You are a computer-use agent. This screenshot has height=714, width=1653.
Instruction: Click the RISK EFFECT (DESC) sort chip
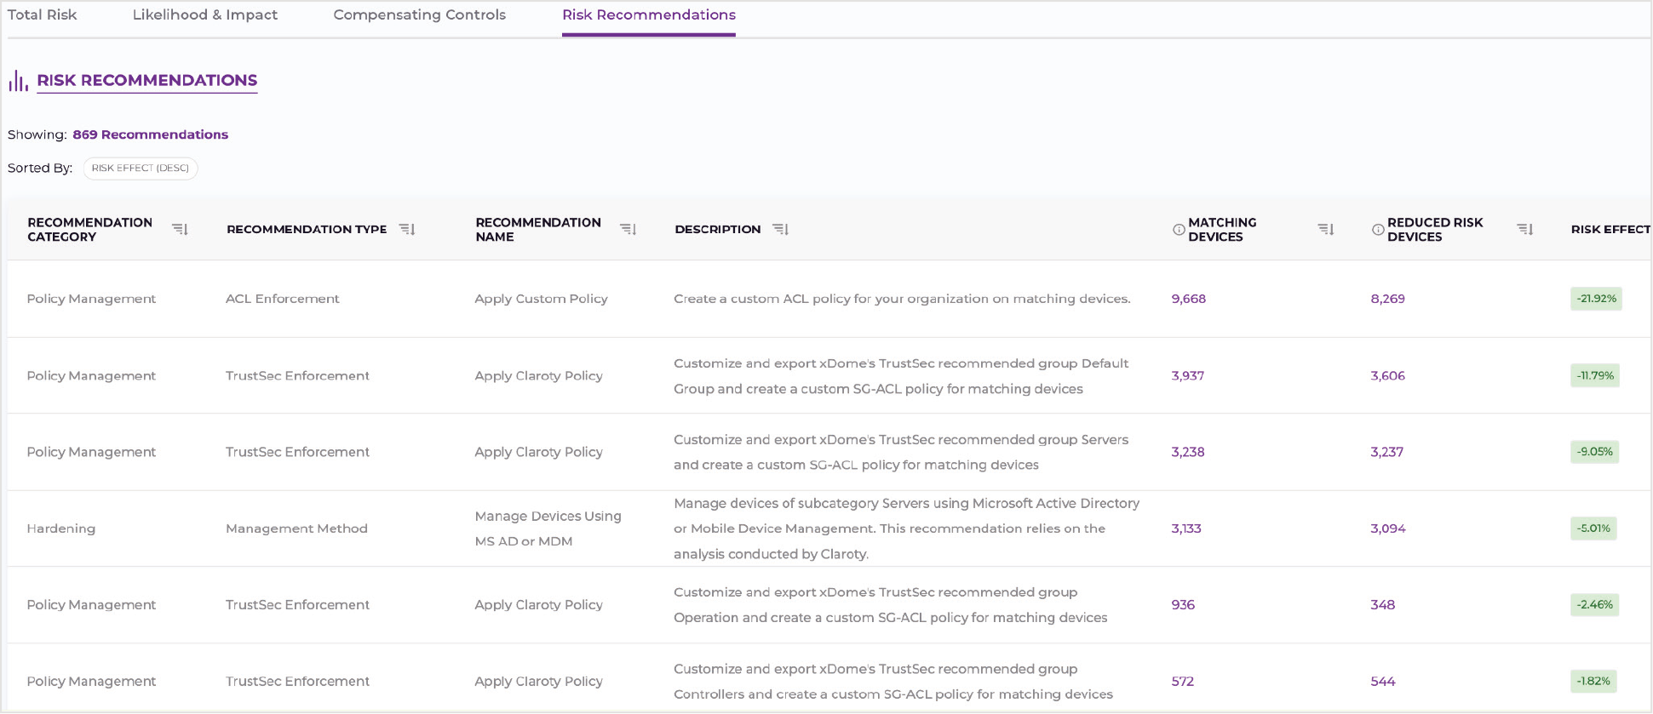coord(141,168)
